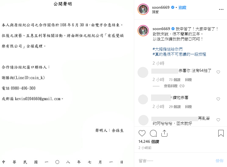
Task: Follow soon6669 via the 追蹤 link
Action: click(182, 8)
